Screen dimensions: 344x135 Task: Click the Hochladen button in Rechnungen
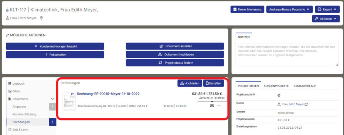click(x=190, y=83)
